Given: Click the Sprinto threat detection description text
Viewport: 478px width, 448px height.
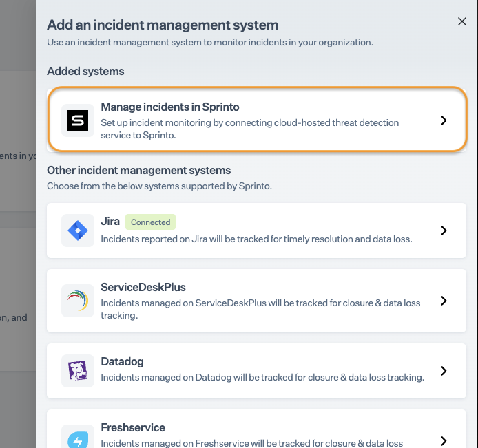Looking at the screenshot, I should (249, 129).
